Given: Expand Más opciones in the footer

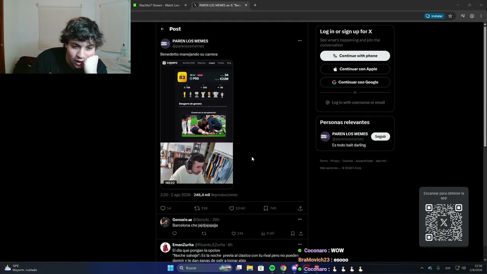Looking at the screenshot, I should [x=330, y=168].
